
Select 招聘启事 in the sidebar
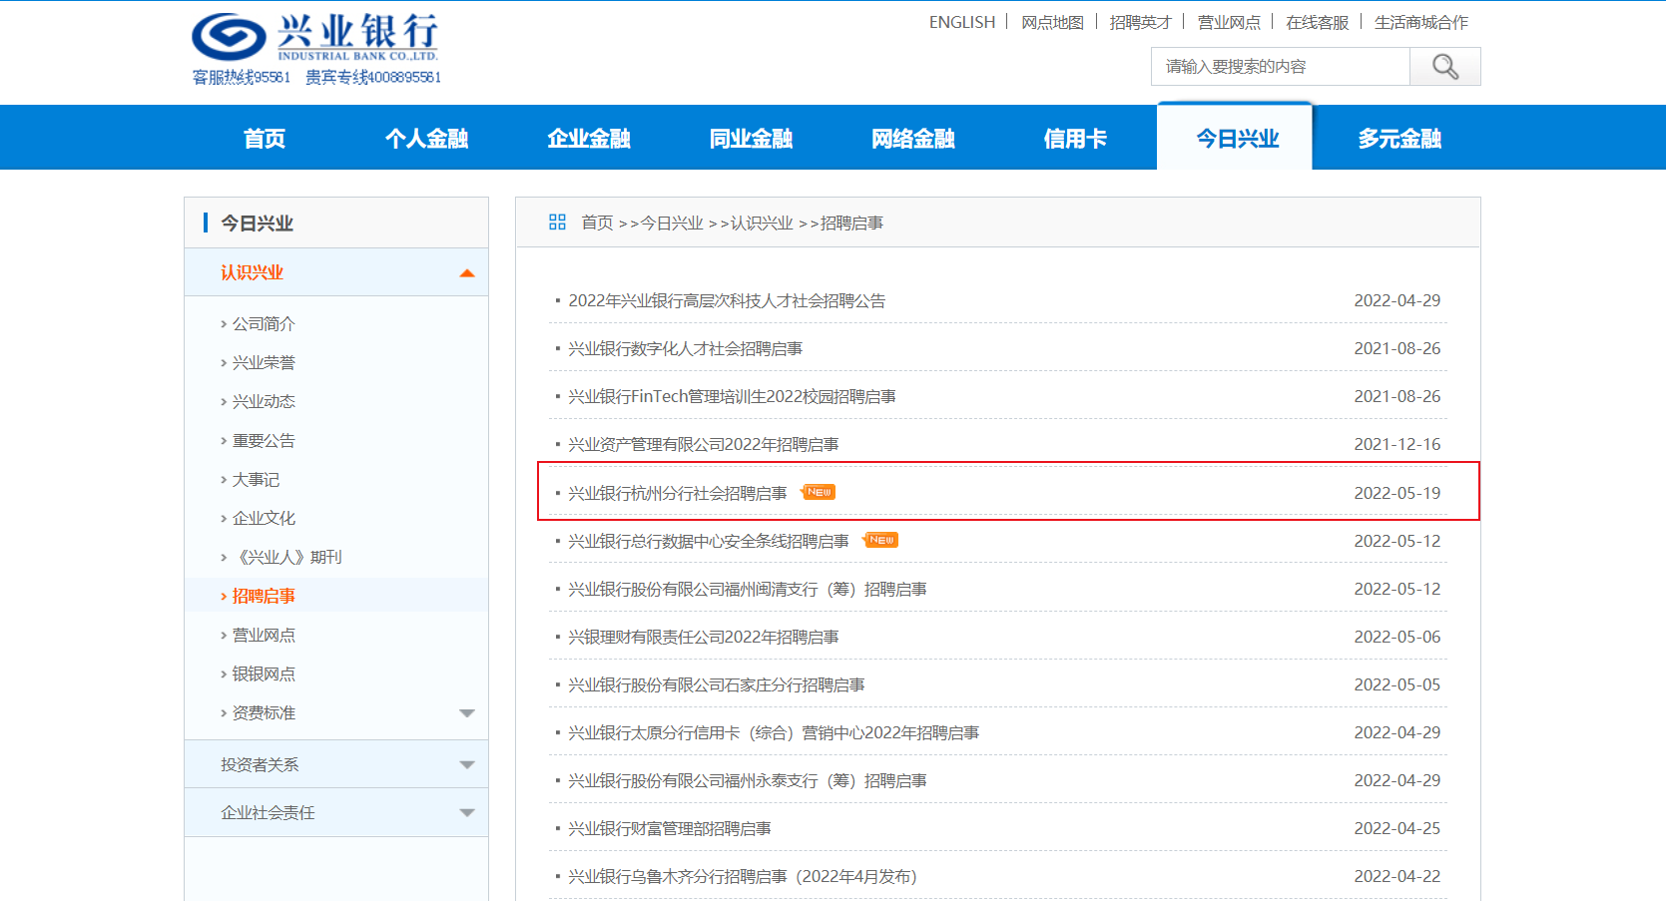tap(264, 596)
